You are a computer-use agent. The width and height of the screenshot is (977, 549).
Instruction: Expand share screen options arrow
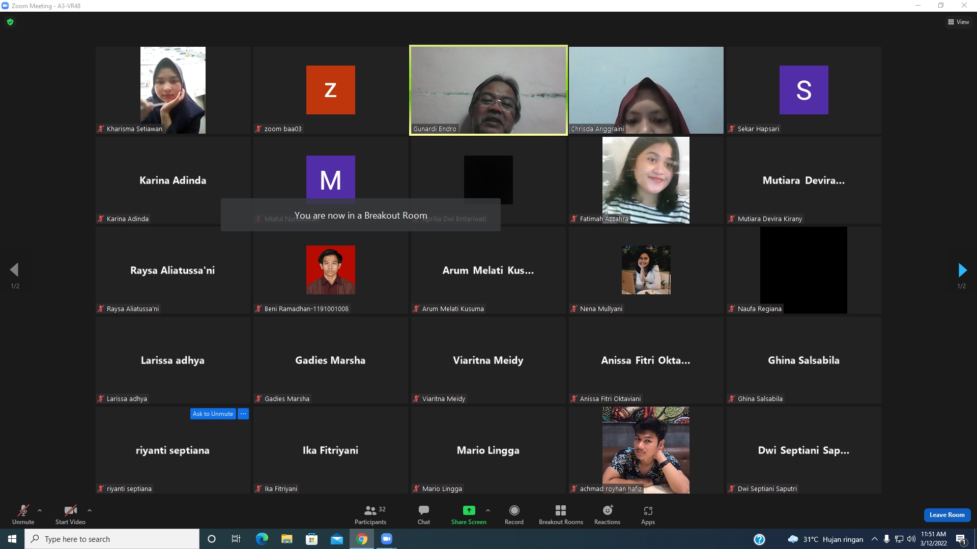coord(488,510)
